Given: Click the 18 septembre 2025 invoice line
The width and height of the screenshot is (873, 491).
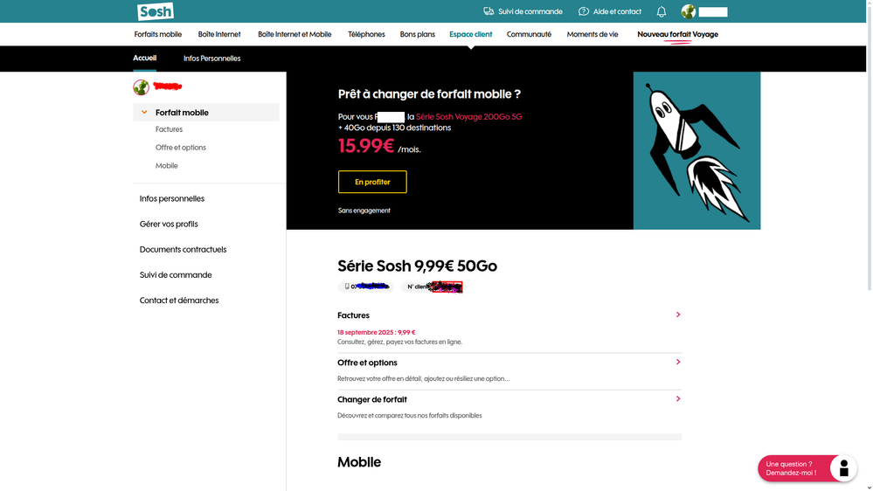Looking at the screenshot, I should 377,332.
